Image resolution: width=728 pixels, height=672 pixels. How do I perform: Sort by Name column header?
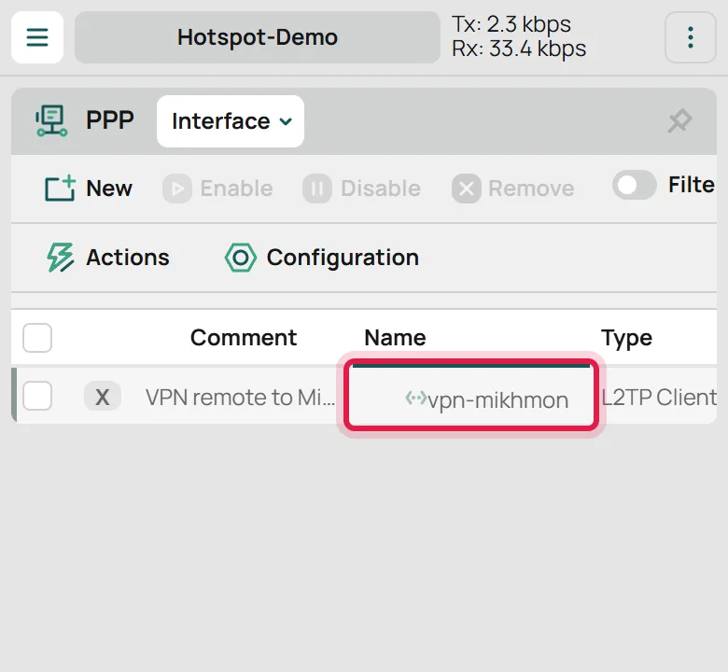tap(395, 338)
